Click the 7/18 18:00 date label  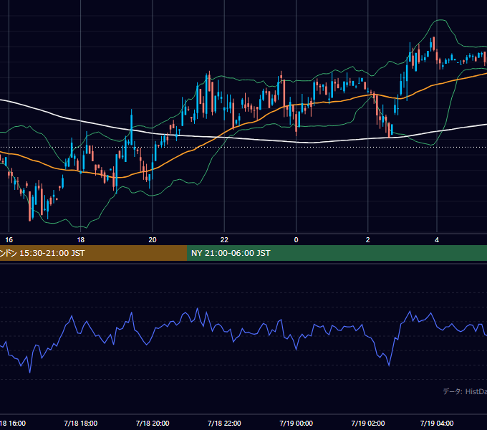(81, 423)
